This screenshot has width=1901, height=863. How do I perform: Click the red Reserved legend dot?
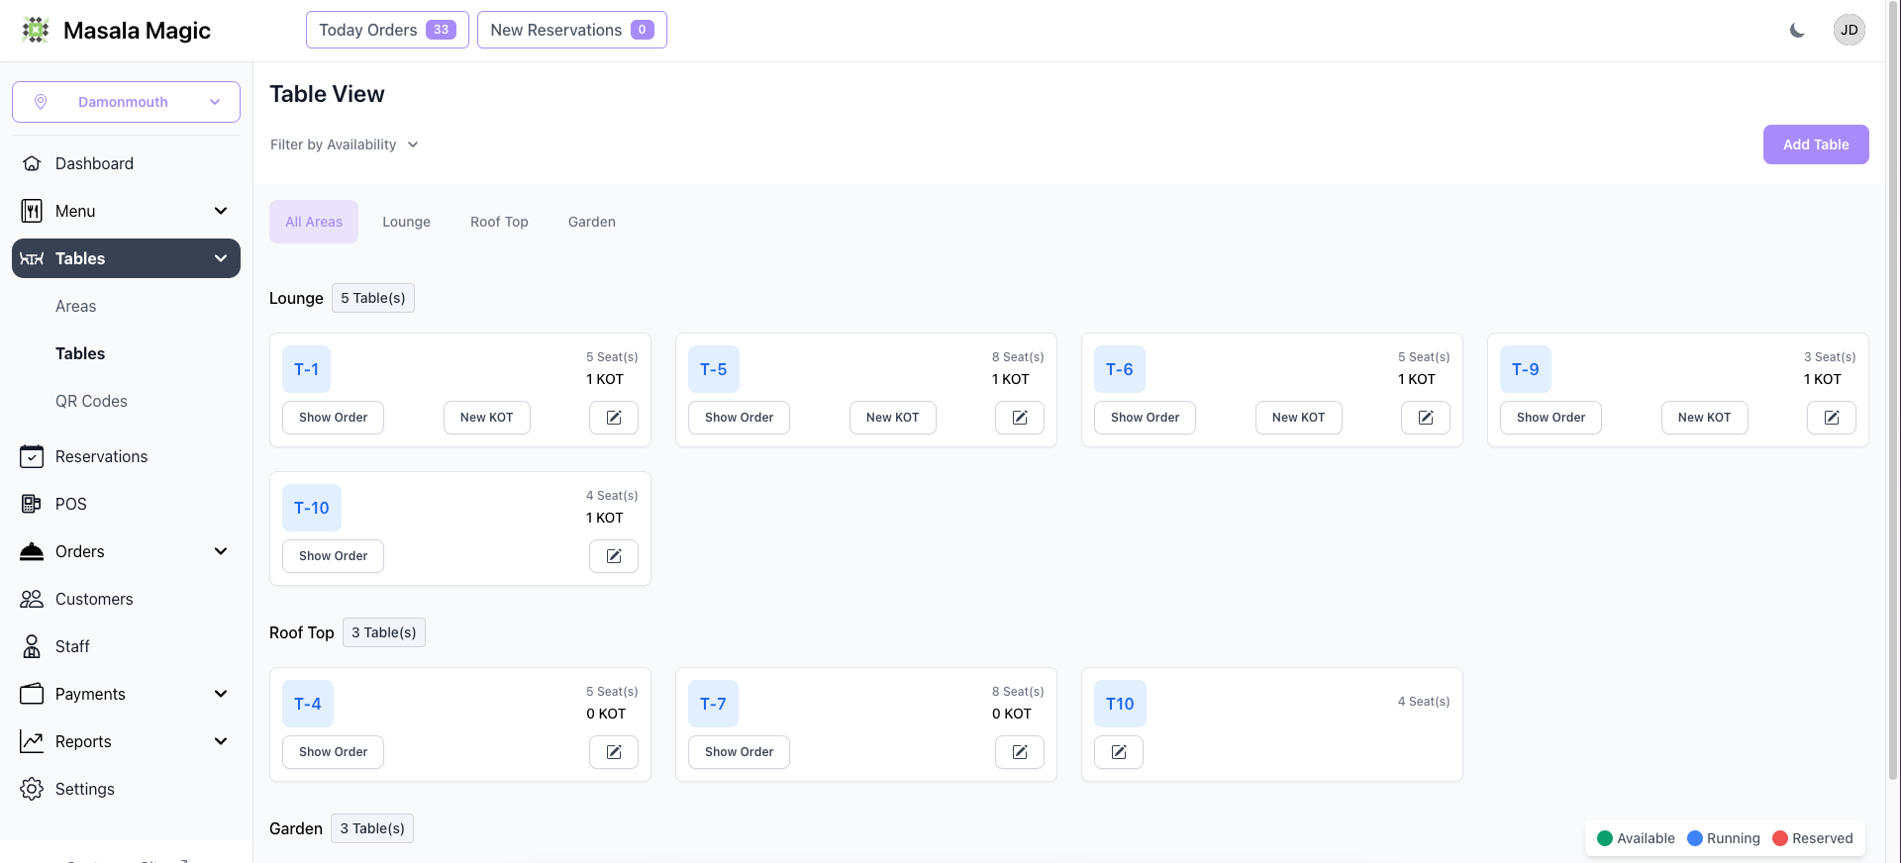click(x=1780, y=838)
